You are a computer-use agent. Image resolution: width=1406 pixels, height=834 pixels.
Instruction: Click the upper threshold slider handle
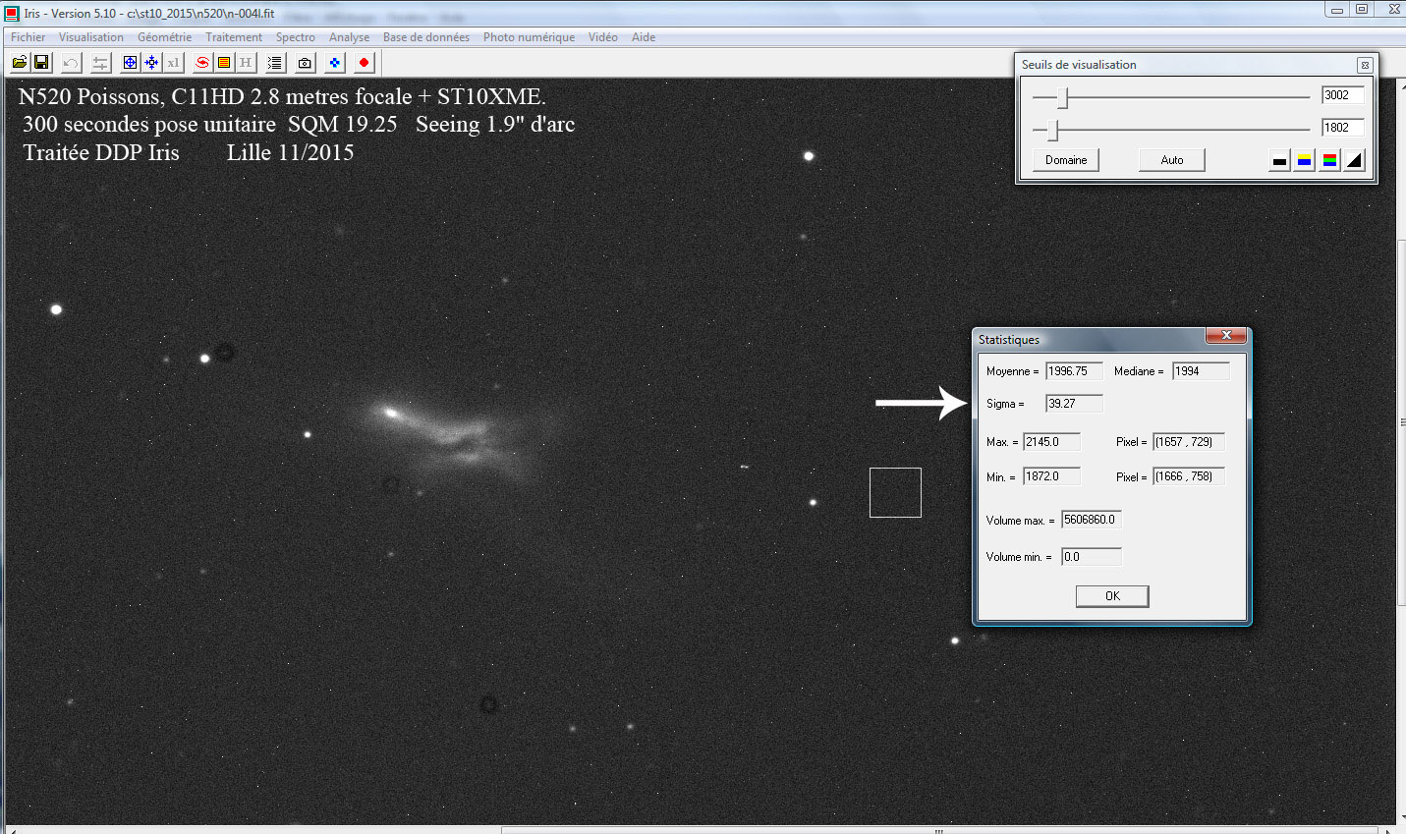1063,98
